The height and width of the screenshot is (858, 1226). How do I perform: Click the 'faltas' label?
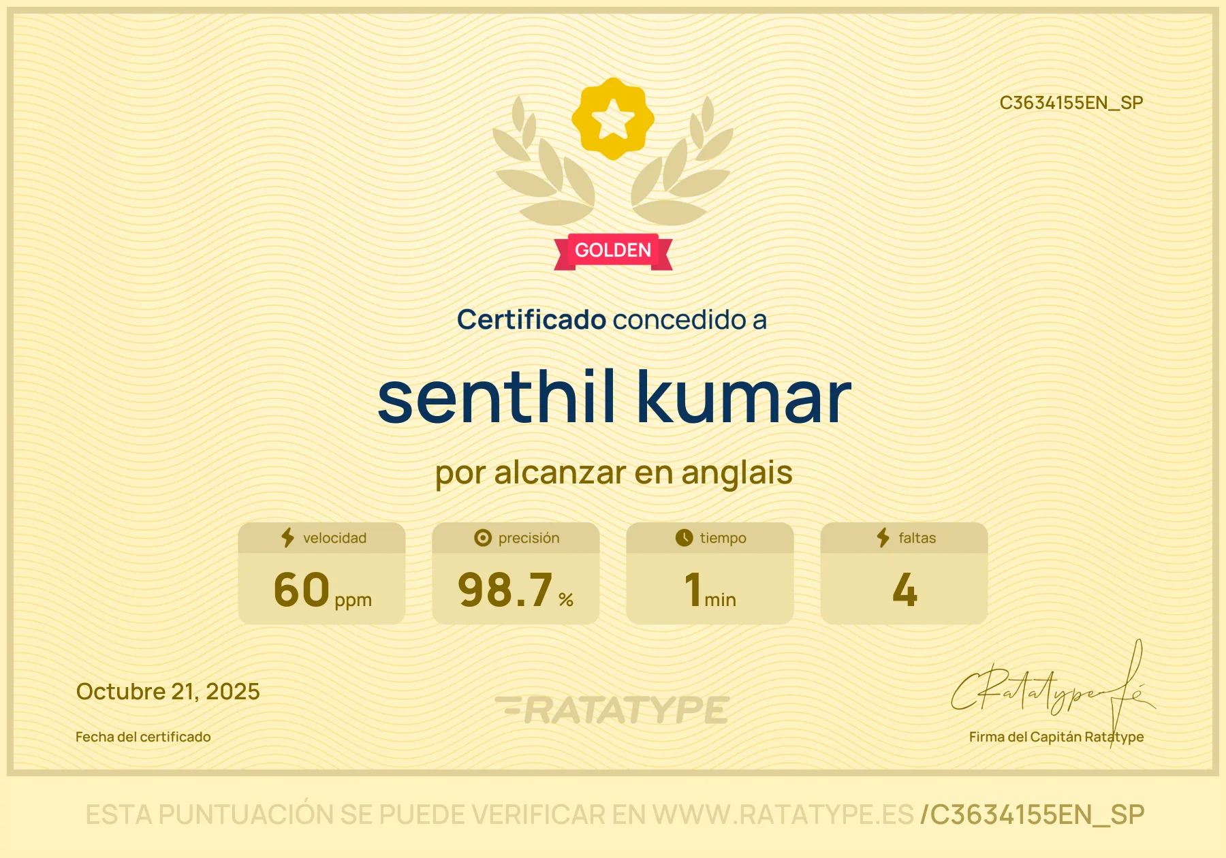coord(917,538)
